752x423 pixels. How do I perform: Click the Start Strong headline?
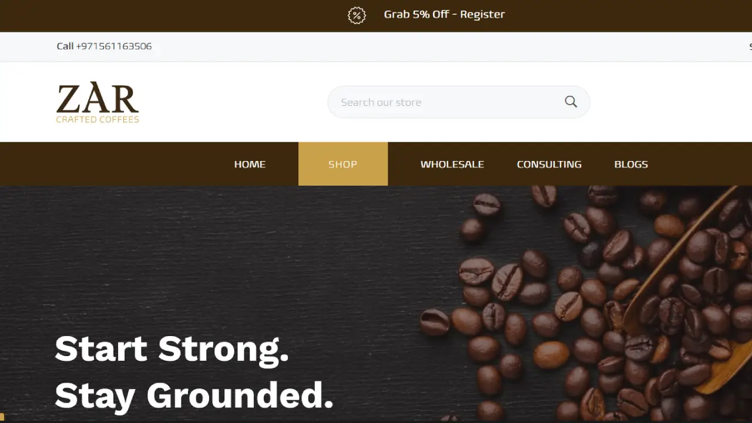pos(172,348)
